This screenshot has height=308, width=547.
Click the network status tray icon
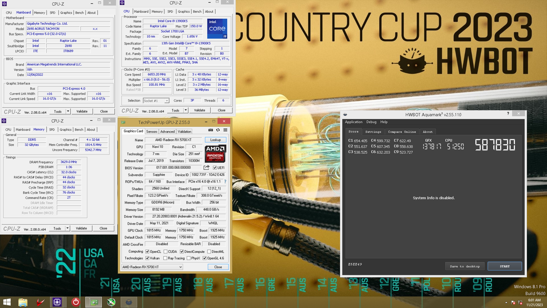pyautogui.click(x=520, y=302)
